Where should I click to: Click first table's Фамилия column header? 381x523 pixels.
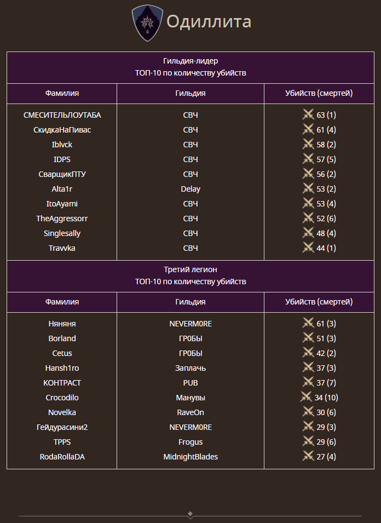(62, 93)
